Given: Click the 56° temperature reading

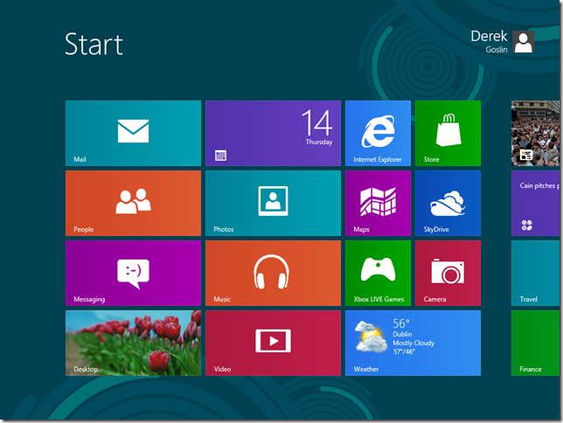Looking at the screenshot, I should click(x=401, y=323).
